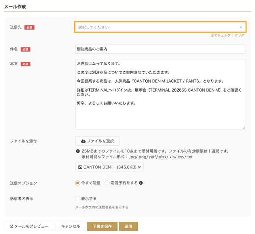Click the info icon beside 25MB note
255x234 pixels.
click(78, 151)
